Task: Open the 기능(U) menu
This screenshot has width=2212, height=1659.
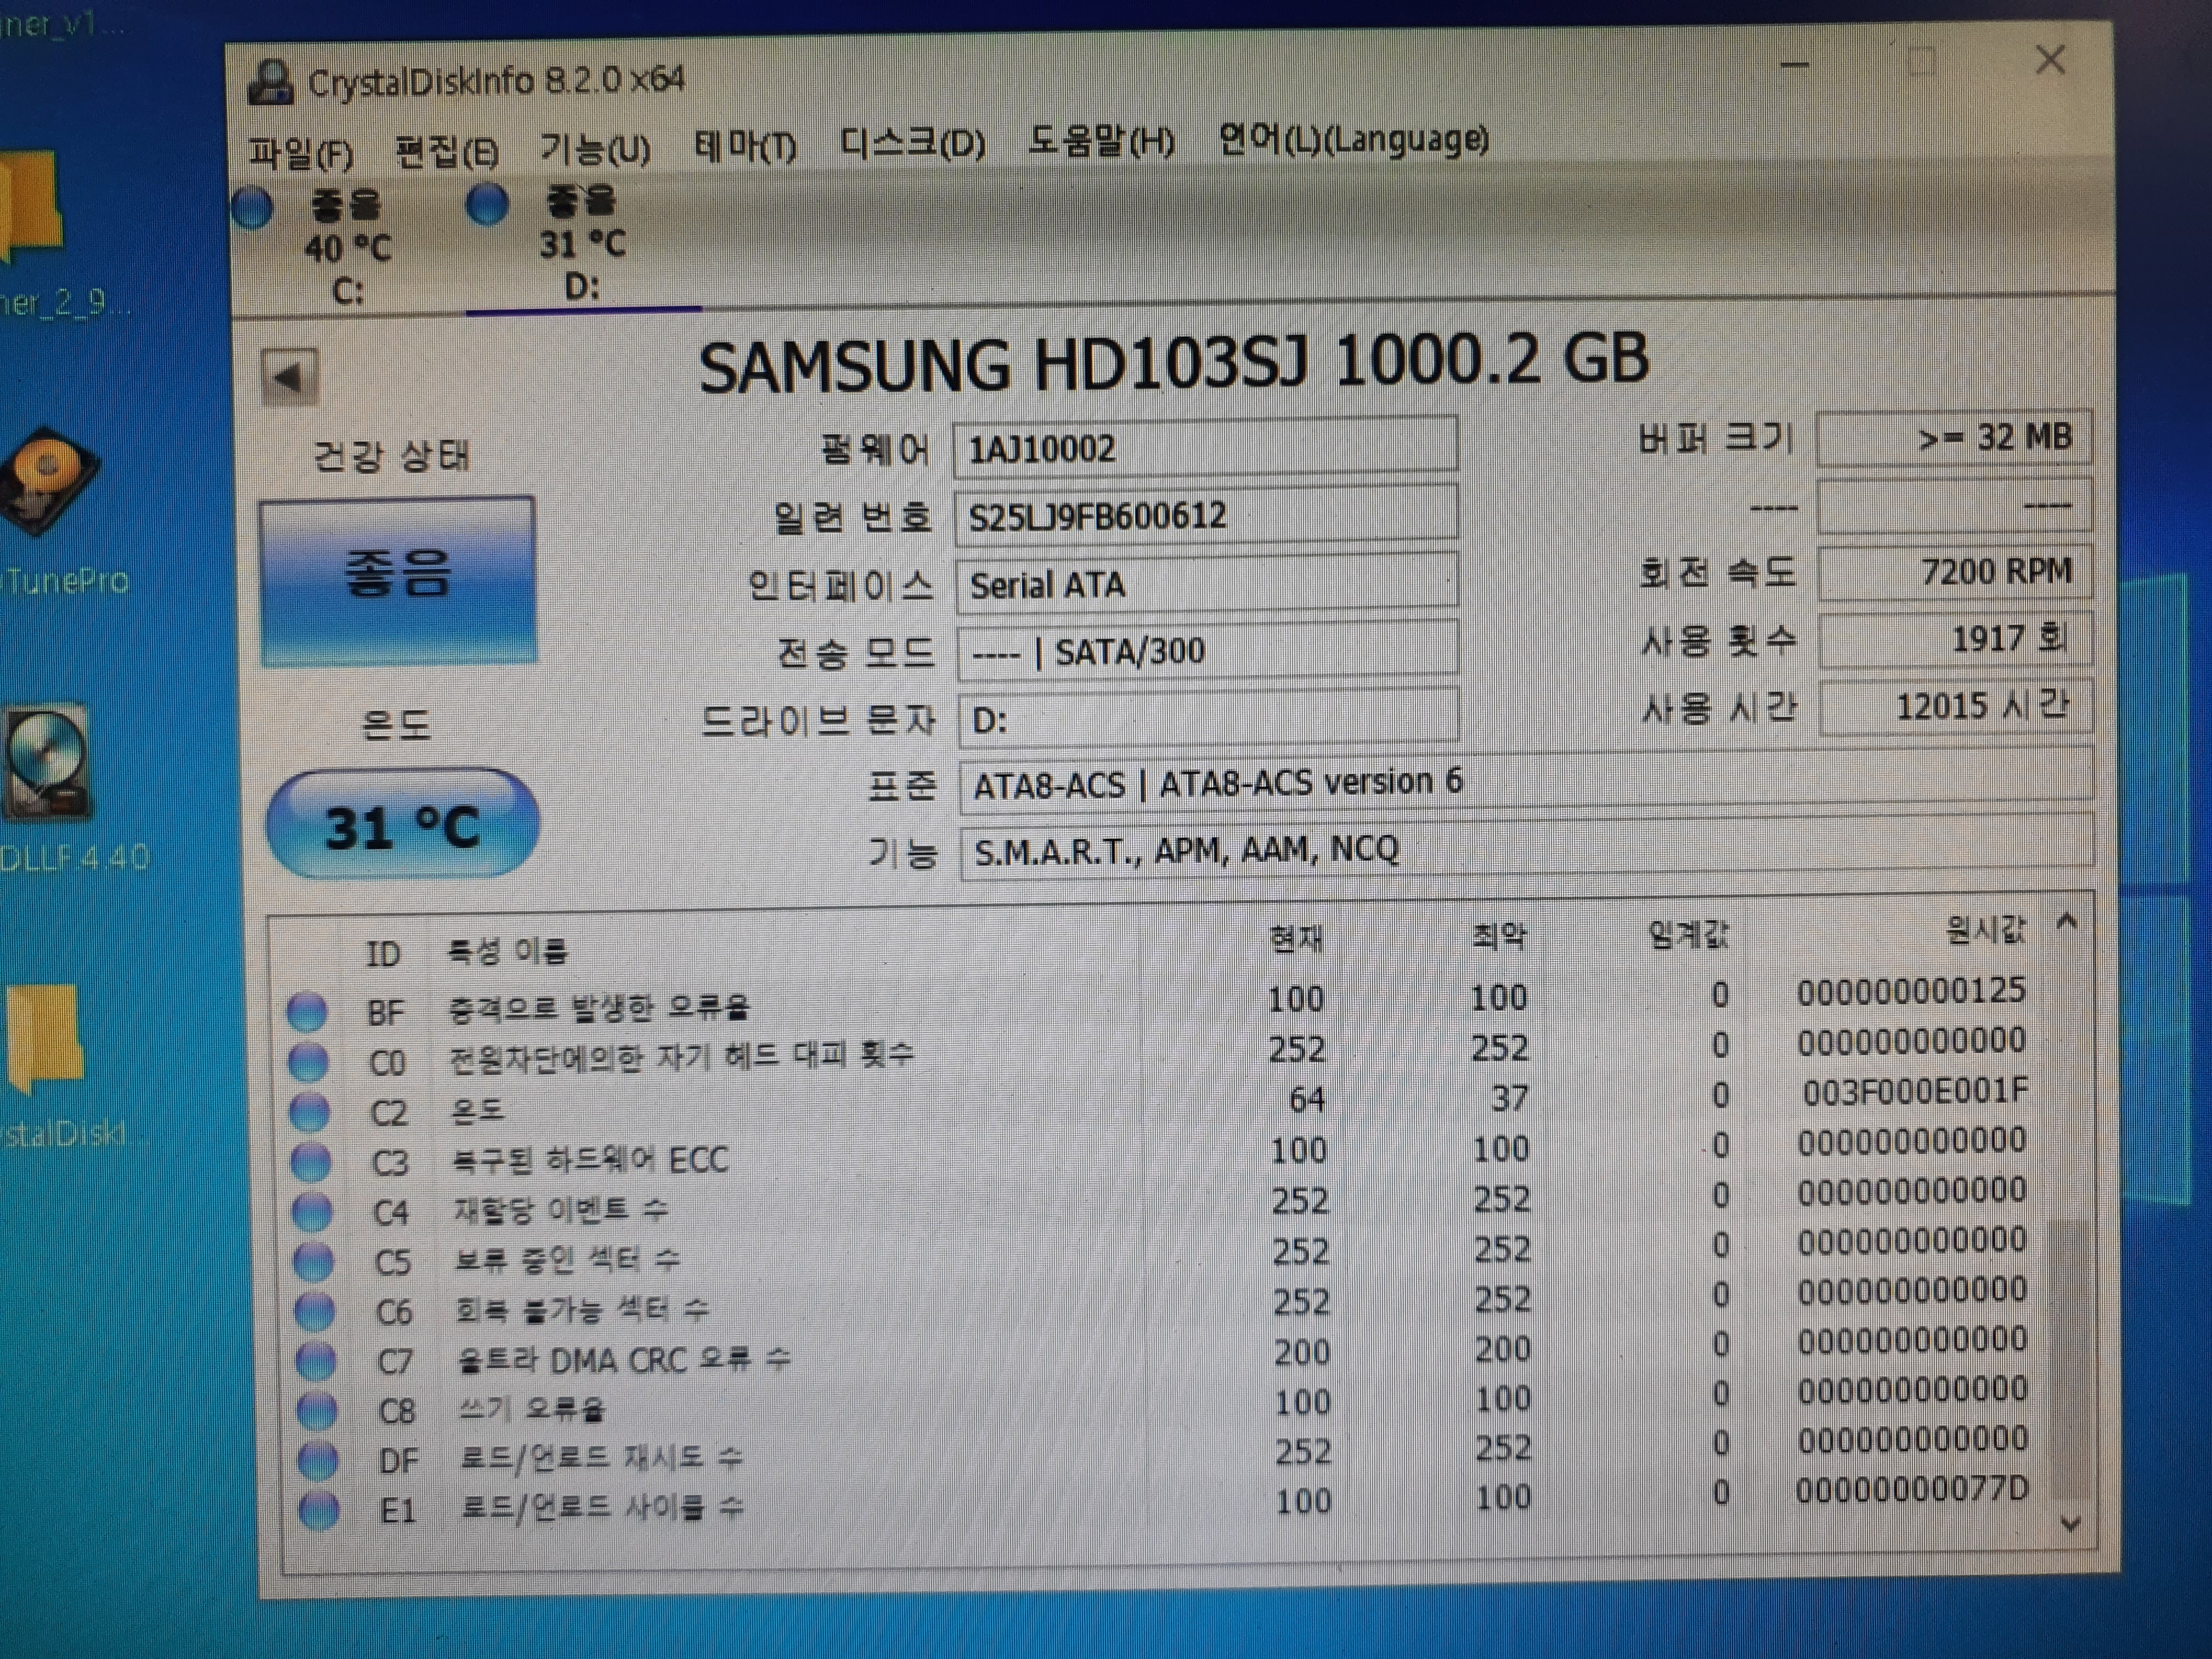Action: point(595,149)
